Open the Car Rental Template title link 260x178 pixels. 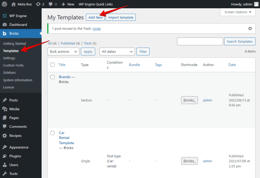(x=66, y=138)
